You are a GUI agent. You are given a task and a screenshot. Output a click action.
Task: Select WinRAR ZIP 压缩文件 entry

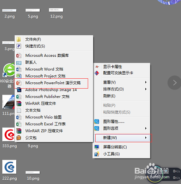point(54,131)
